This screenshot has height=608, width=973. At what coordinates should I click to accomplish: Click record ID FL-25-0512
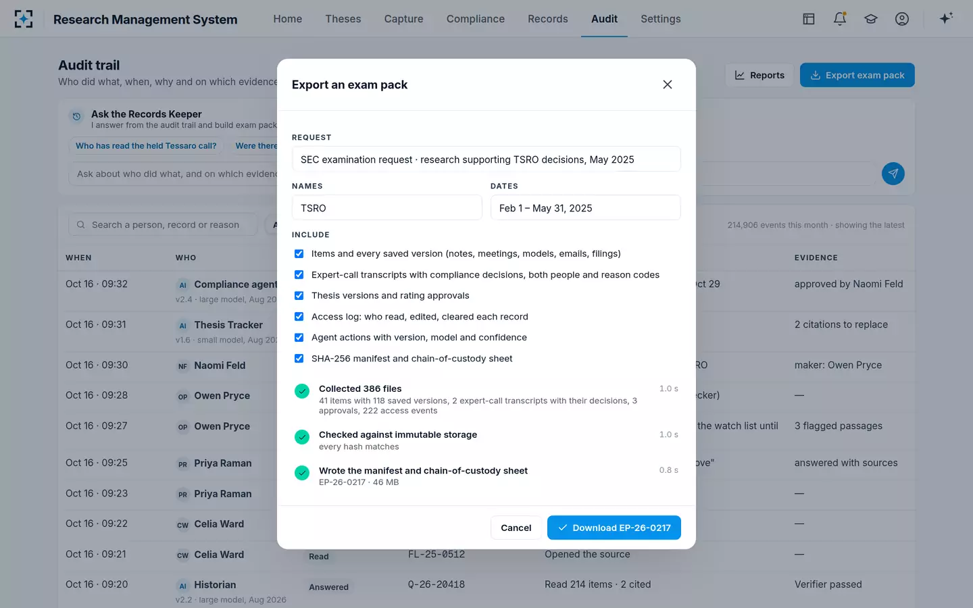436,555
